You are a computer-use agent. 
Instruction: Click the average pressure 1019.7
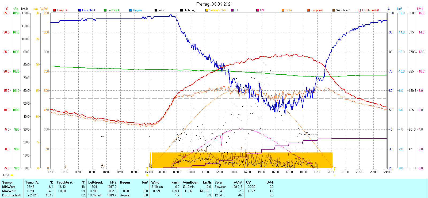pos(112,195)
